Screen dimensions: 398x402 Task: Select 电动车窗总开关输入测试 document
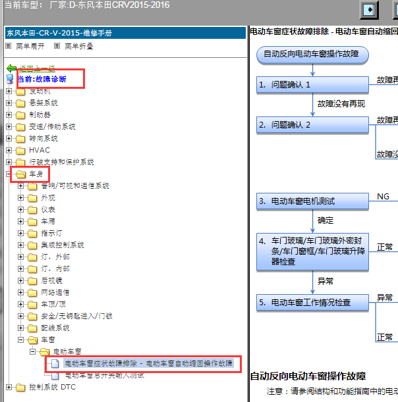105,376
